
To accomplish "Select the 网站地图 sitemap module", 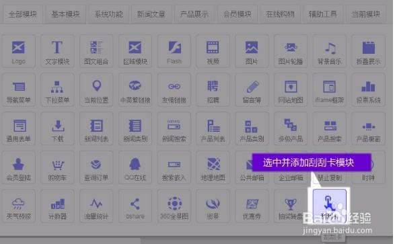I will tap(291, 90).
